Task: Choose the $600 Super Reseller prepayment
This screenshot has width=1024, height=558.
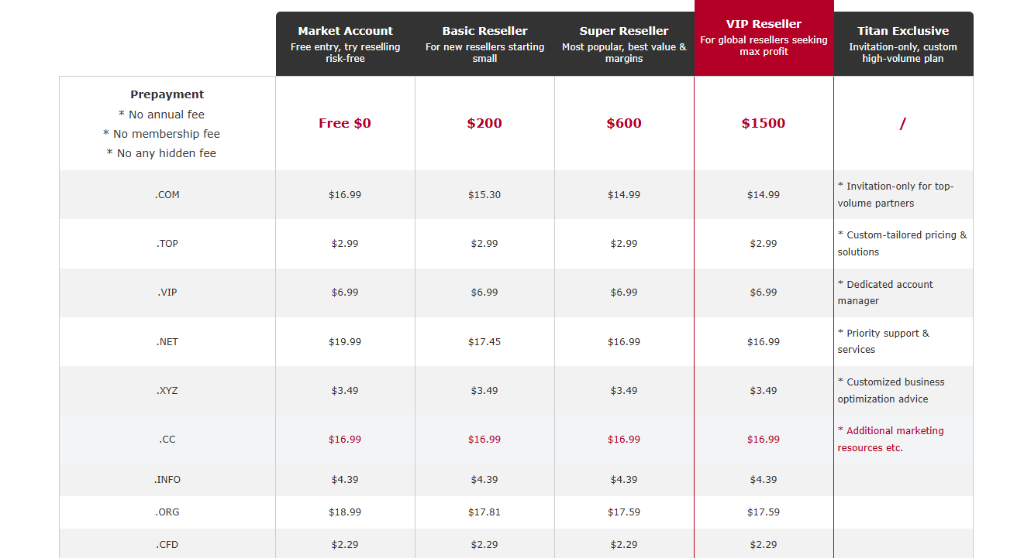Action: pos(624,123)
